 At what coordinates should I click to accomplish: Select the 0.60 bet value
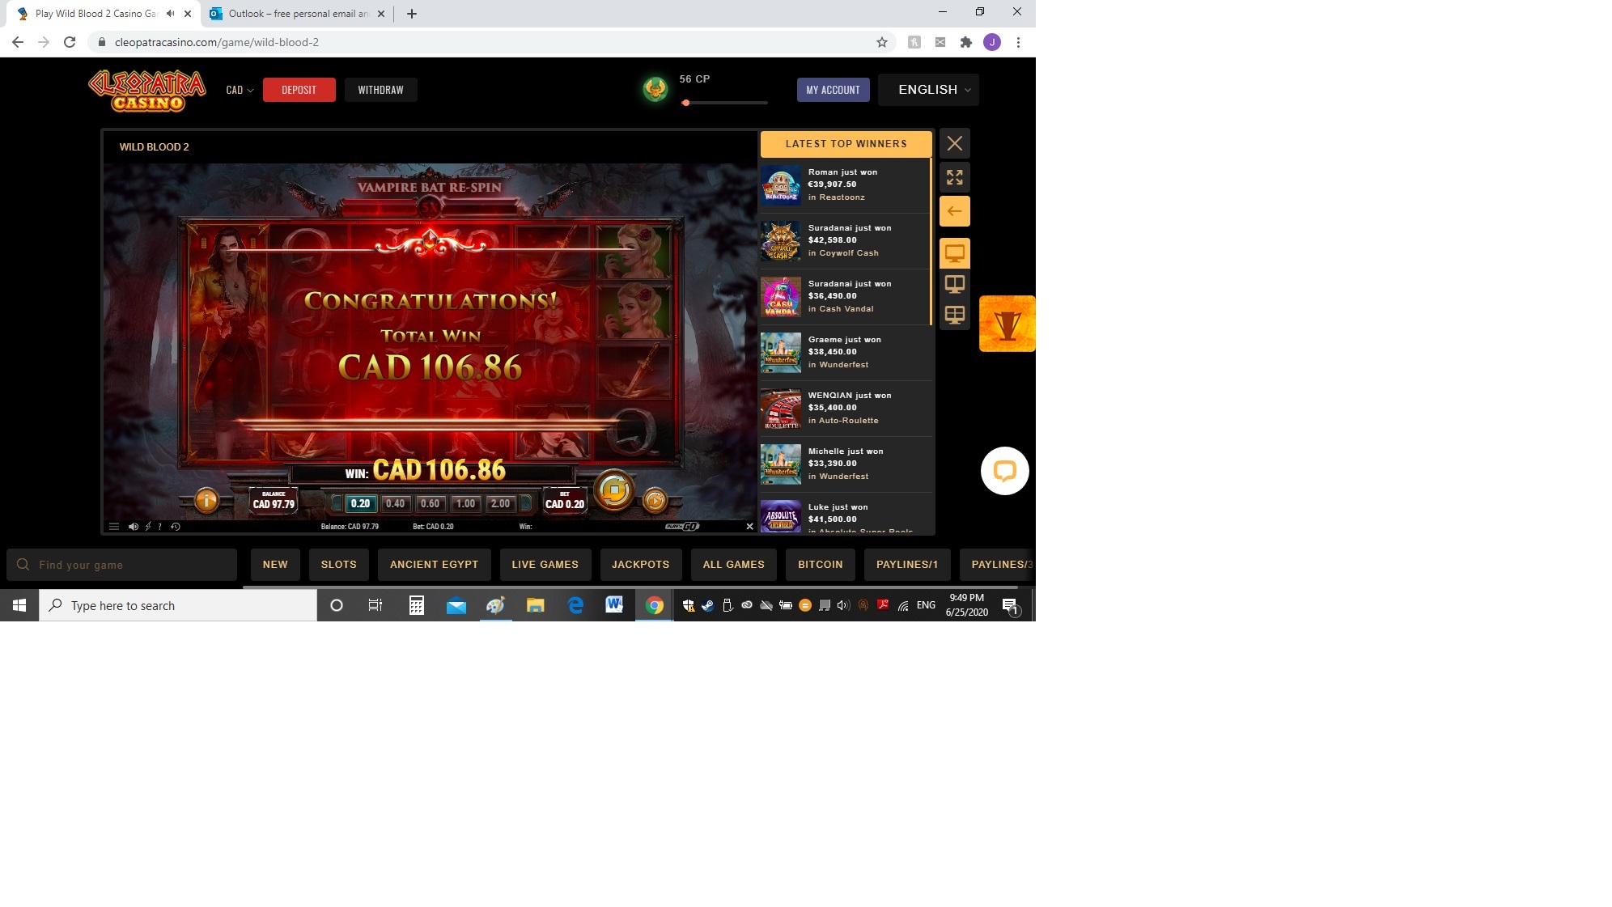click(430, 503)
